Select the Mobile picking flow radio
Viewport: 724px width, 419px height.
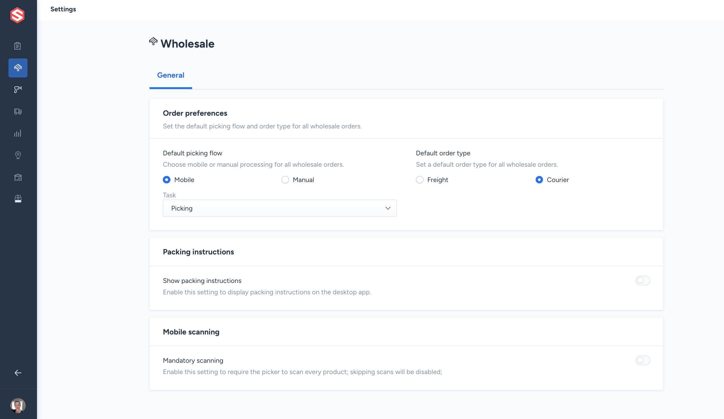(167, 180)
